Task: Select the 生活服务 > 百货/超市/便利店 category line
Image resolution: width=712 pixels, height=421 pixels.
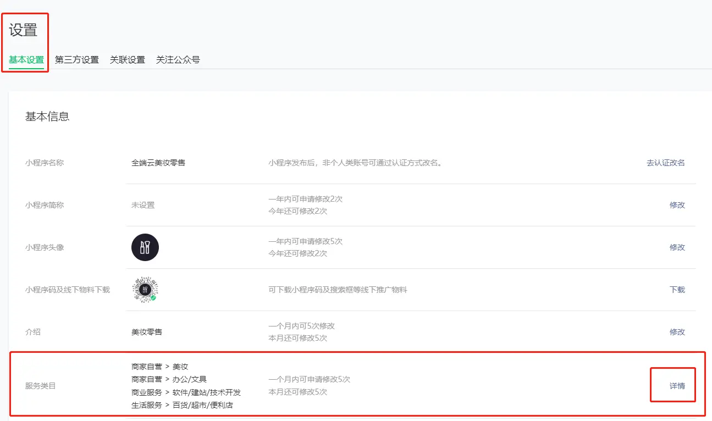Action: click(182, 406)
